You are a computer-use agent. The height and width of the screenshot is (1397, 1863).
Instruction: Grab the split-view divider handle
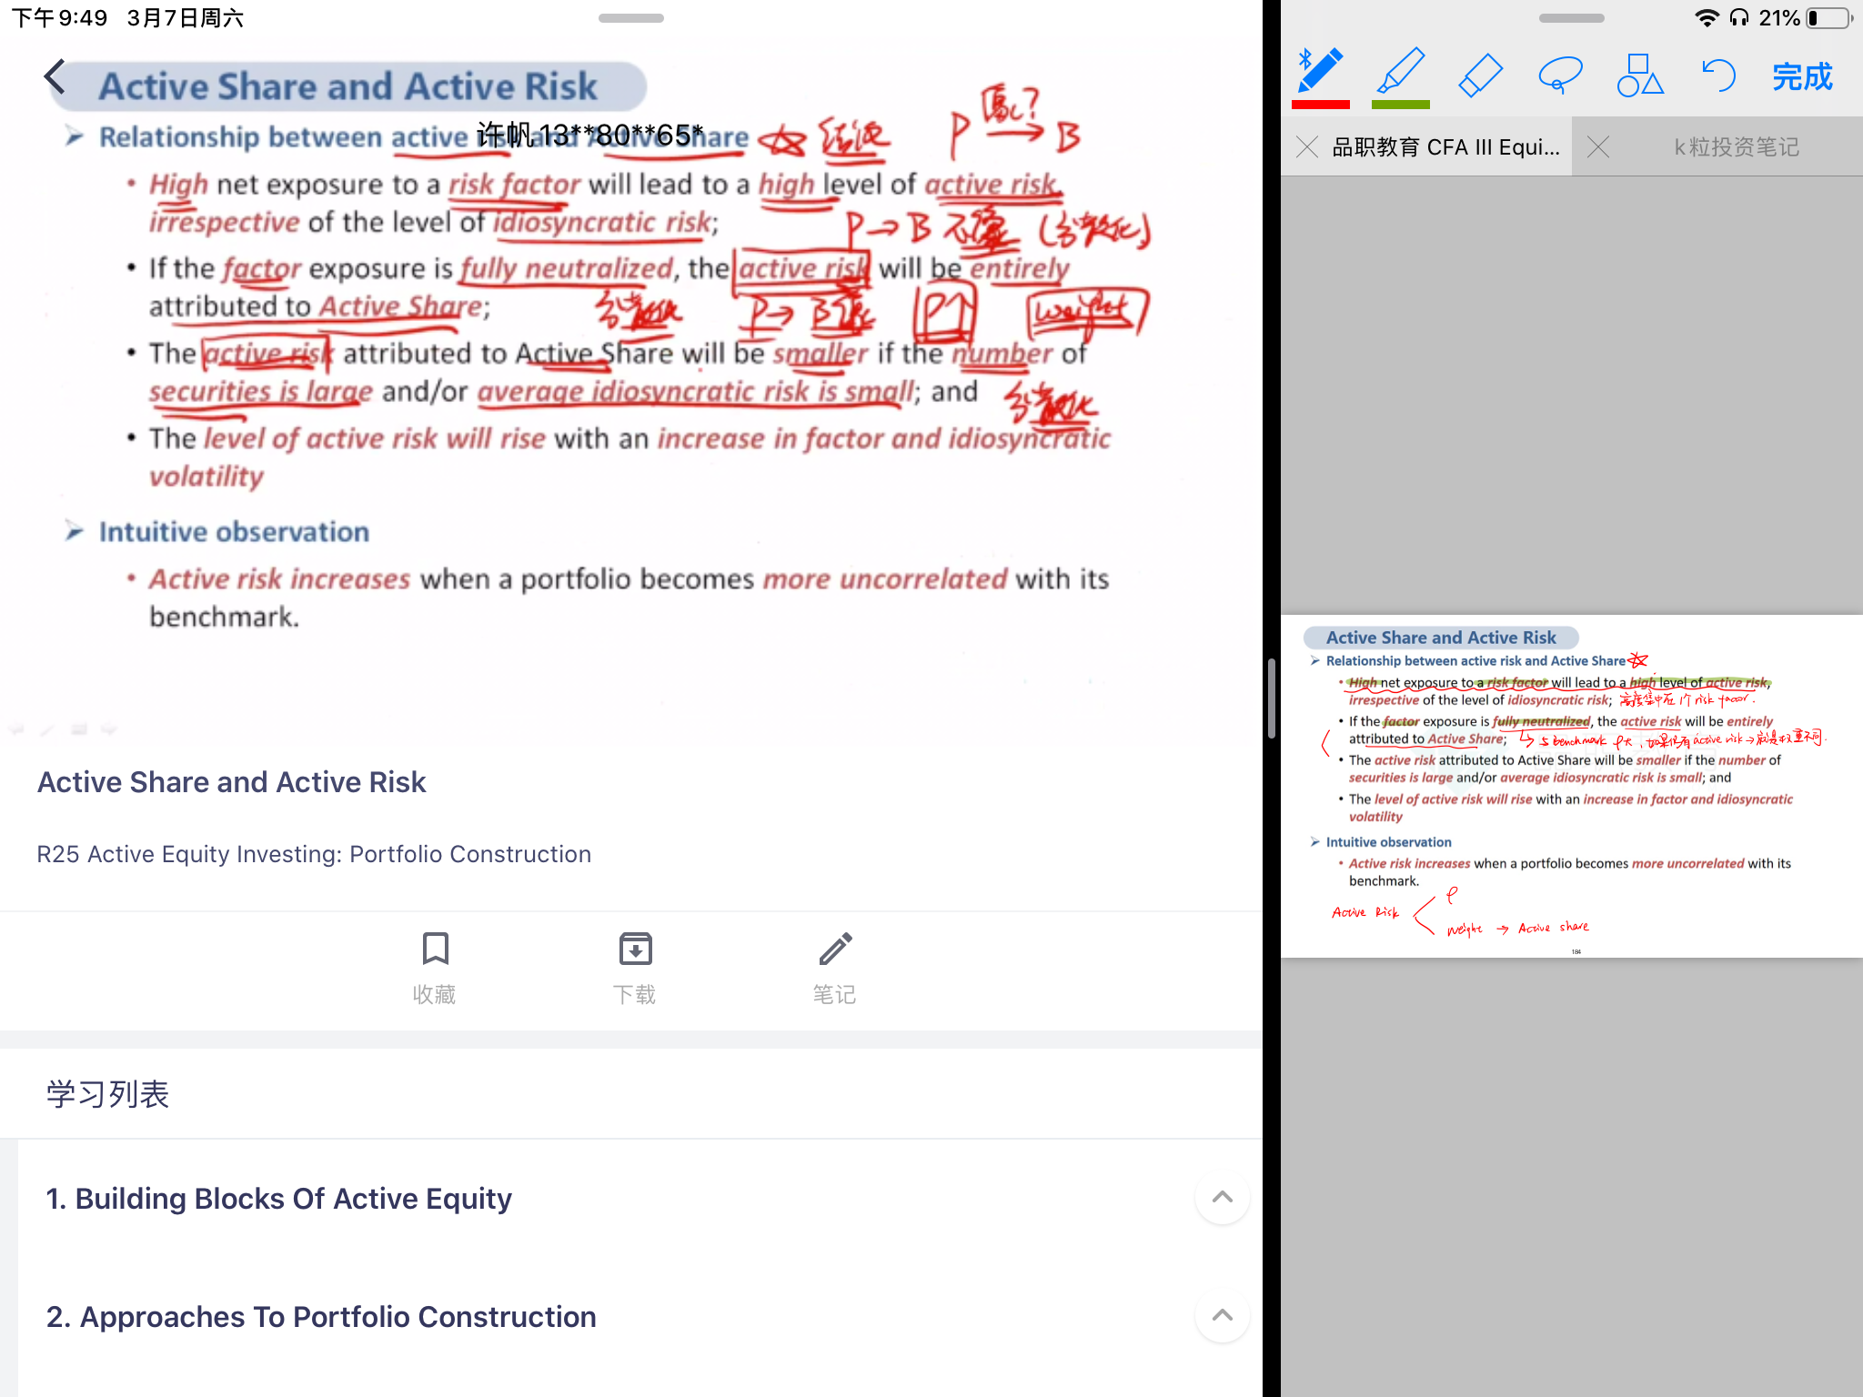[1272, 698]
